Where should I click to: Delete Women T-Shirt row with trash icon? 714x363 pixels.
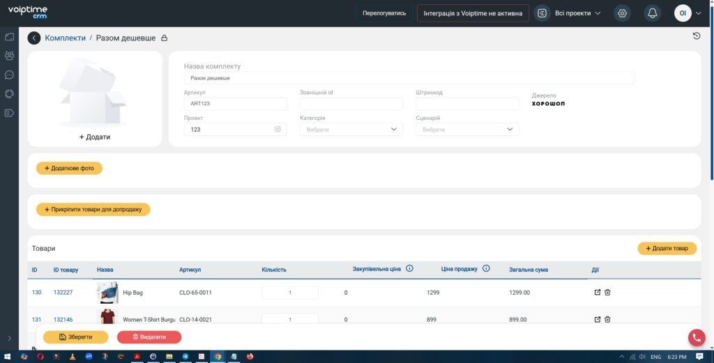pos(607,320)
